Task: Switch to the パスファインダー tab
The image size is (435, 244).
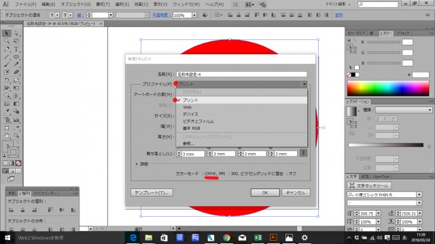Action: click(46, 193)
